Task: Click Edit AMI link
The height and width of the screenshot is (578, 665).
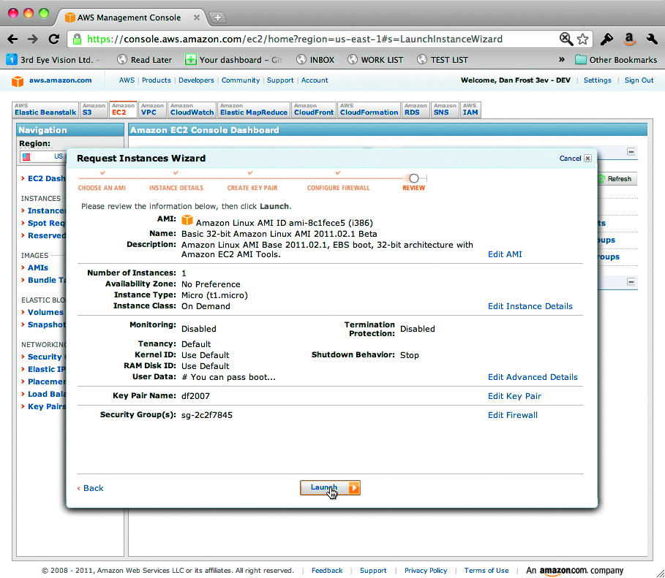Action: pyautogui.click(x=505, y=254)
